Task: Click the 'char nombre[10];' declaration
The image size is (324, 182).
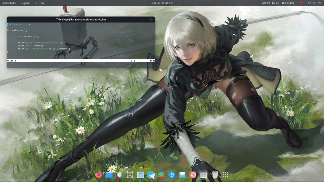Action: [x=28, y=36]
